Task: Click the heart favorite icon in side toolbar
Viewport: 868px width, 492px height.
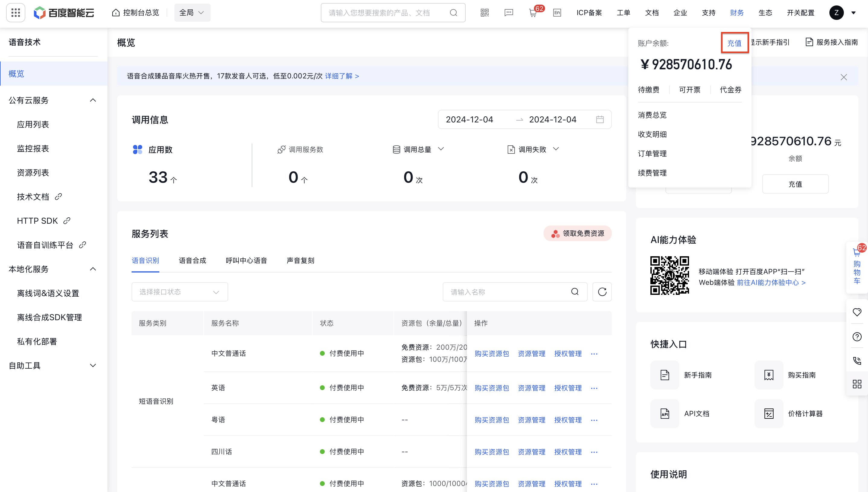Action: [x=857, y=312]
